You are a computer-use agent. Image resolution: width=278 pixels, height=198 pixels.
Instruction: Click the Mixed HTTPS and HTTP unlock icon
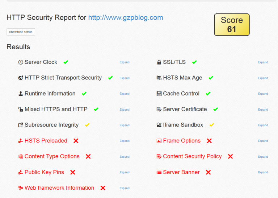tap(21, 109)
